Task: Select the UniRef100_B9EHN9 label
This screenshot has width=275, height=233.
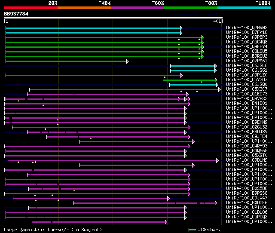Action: tap(247, 122)
